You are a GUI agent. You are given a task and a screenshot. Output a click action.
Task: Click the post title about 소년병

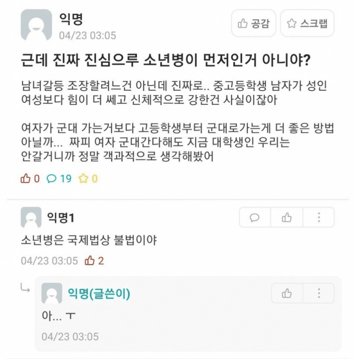tap(166, 61)
